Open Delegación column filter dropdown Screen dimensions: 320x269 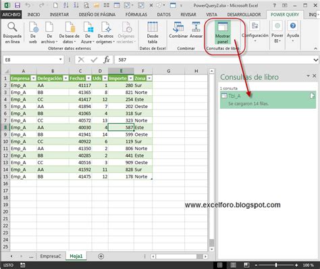pos(65,78)
